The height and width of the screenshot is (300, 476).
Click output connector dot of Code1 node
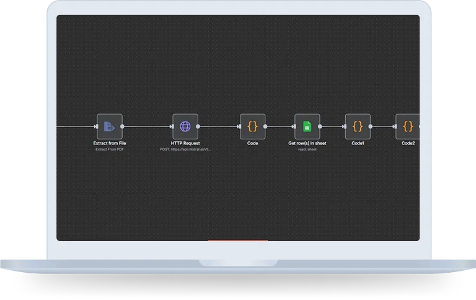pyautogui.click(x=371, y=126)
